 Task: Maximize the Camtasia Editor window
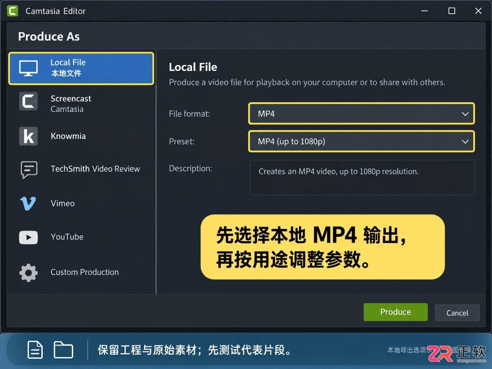452,11
